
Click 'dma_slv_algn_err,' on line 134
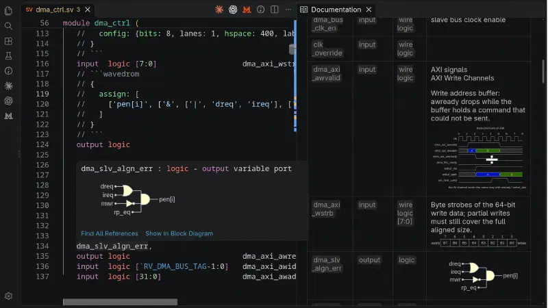pyautogui.click(x=114, y=246)
